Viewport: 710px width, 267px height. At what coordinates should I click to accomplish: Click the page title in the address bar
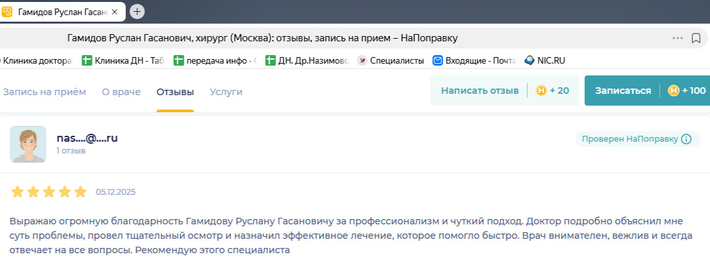(x=262, y=38)
